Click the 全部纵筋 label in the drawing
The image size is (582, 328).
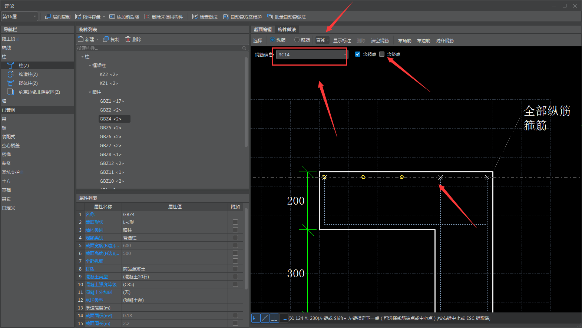pyautogui.click(x=547, y=111)
